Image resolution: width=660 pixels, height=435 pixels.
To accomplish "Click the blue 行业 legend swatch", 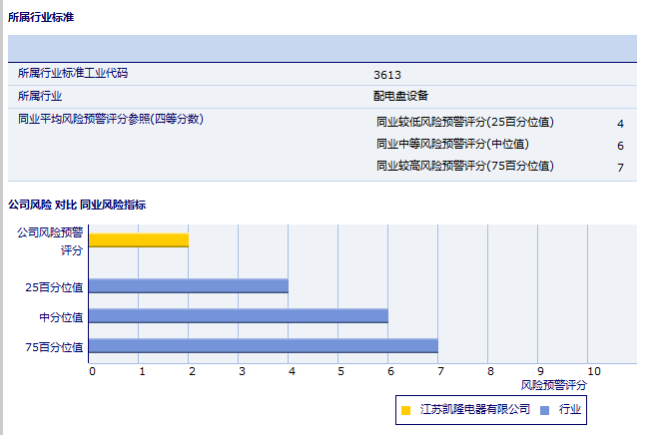I will pos(544,410).
